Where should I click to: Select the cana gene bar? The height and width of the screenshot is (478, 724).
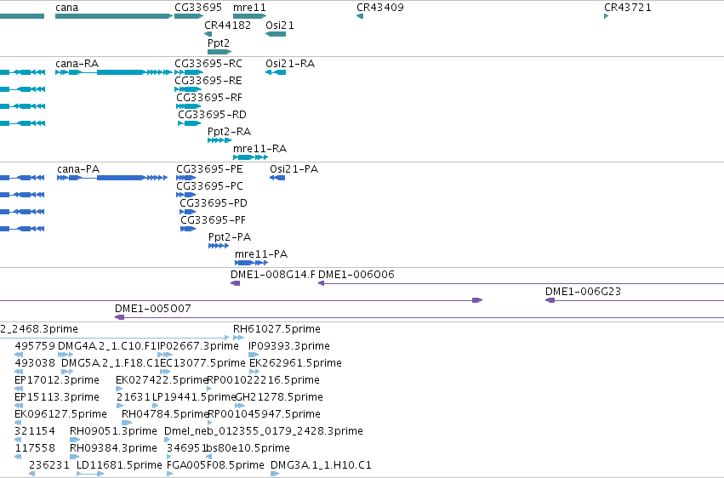114,16
